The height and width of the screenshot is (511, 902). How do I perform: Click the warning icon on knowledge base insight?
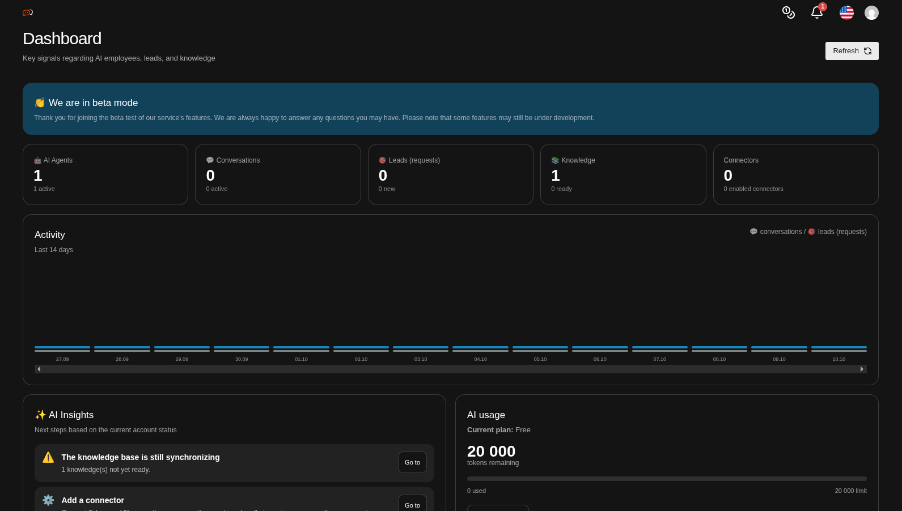point(48,457)
